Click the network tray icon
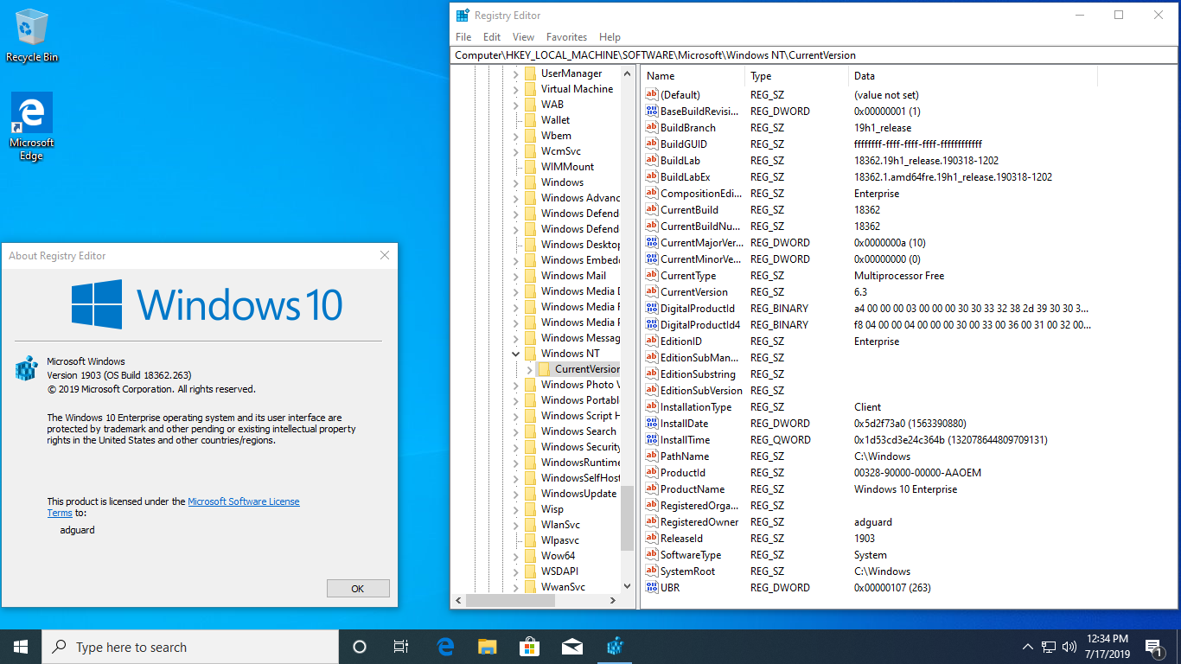The height and width of the screenshot is (664, 1181). pyautogui.click(x=1049, y=647)
